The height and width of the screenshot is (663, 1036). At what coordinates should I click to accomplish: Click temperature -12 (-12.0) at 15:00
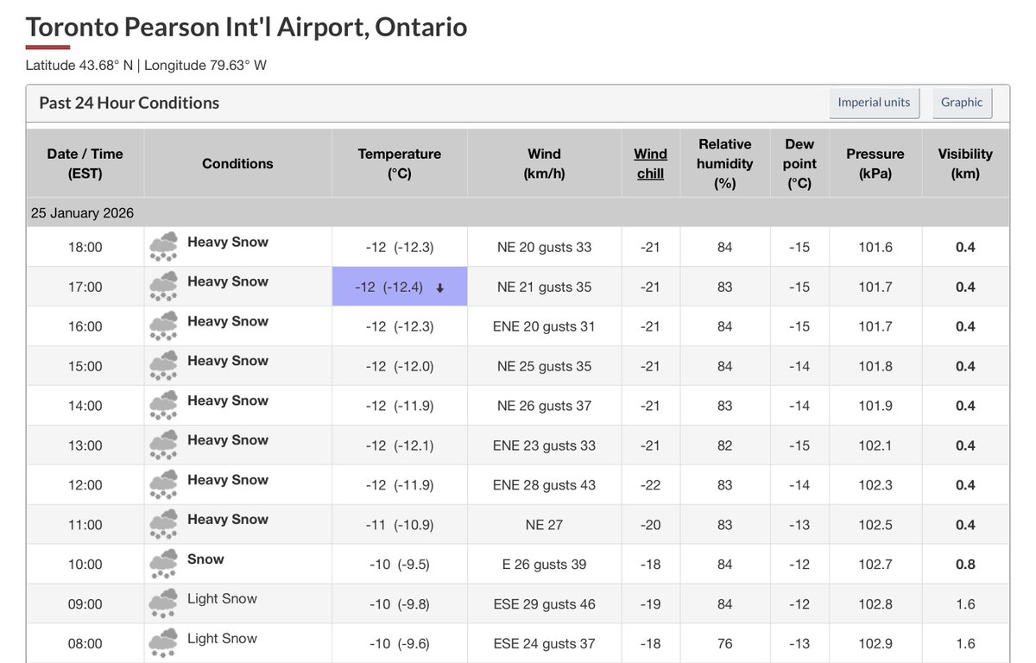(x=400, y=366)
